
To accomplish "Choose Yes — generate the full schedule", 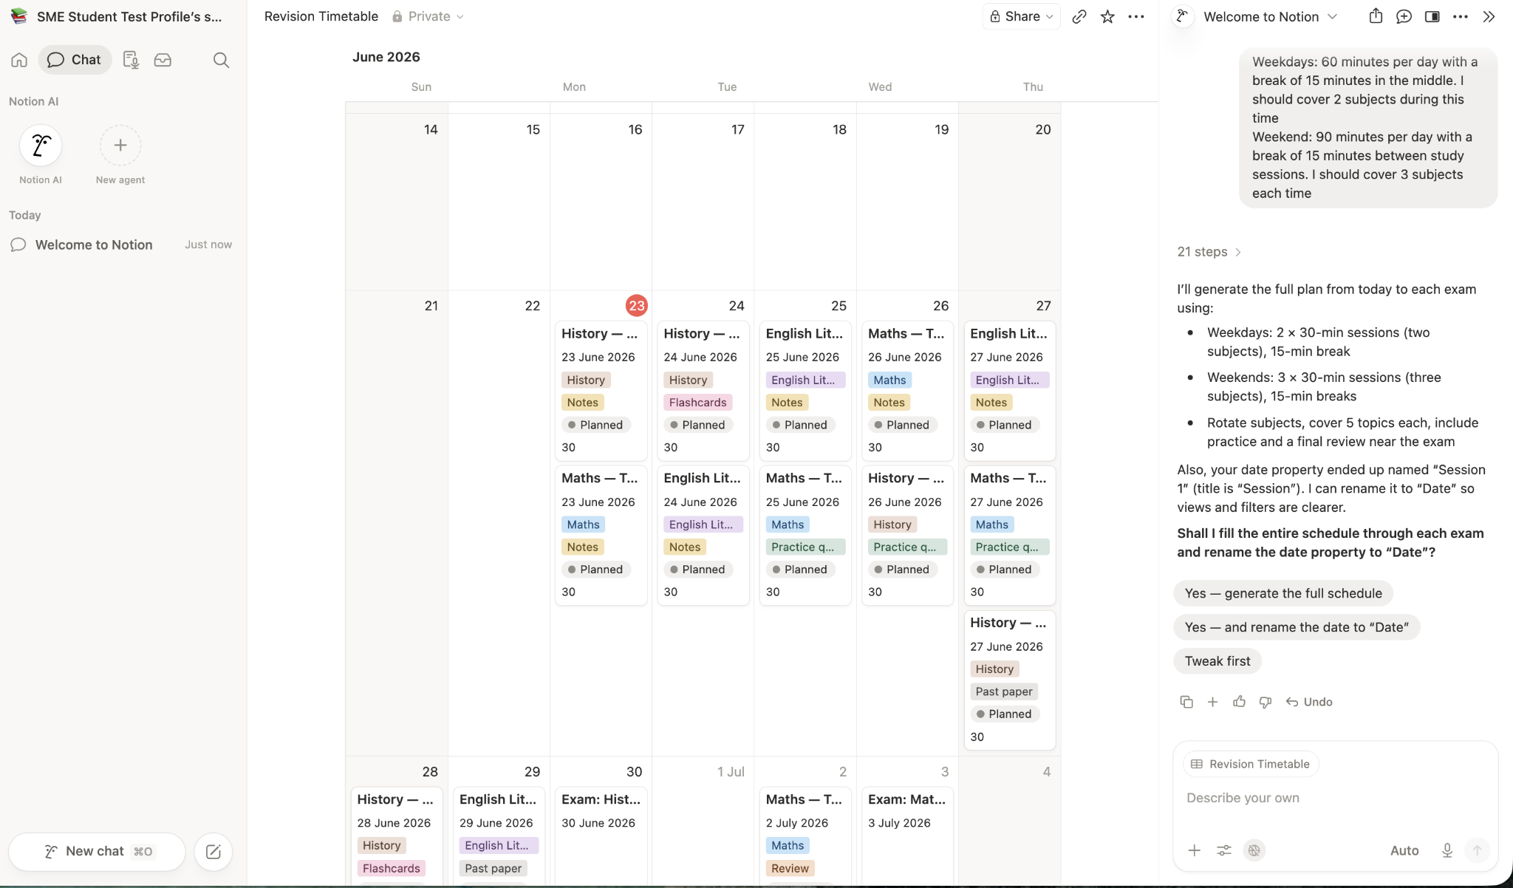I will tap(1283, 593).
